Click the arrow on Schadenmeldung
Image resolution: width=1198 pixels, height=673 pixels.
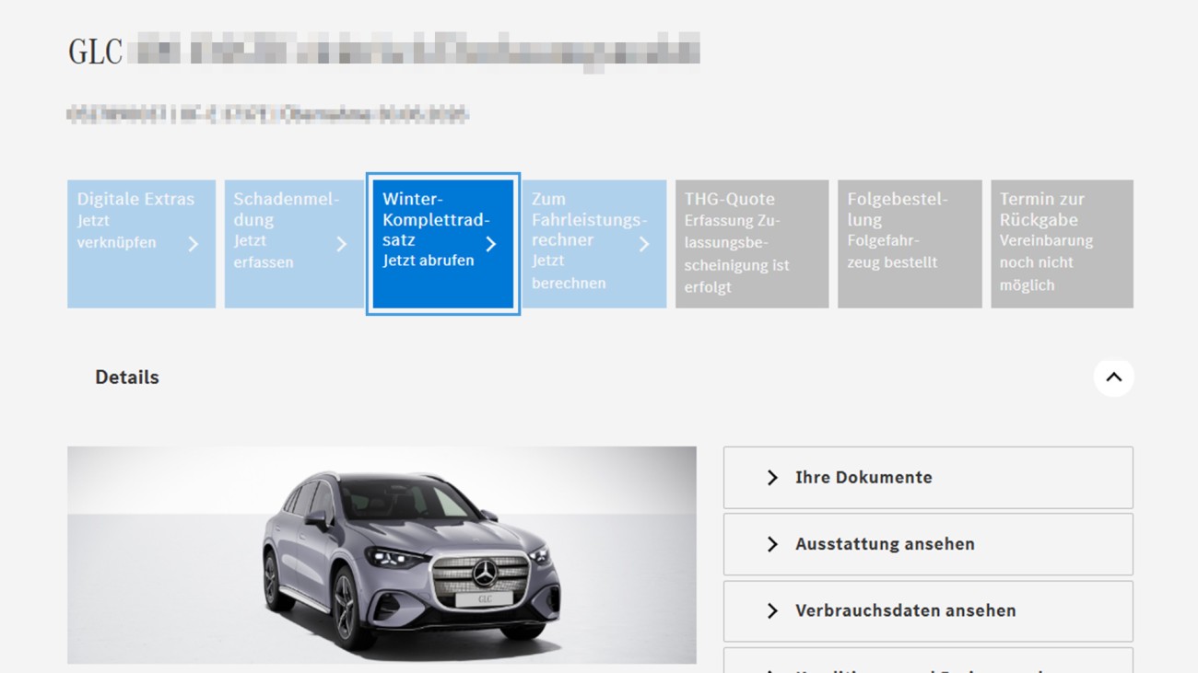tap(342, 244)
